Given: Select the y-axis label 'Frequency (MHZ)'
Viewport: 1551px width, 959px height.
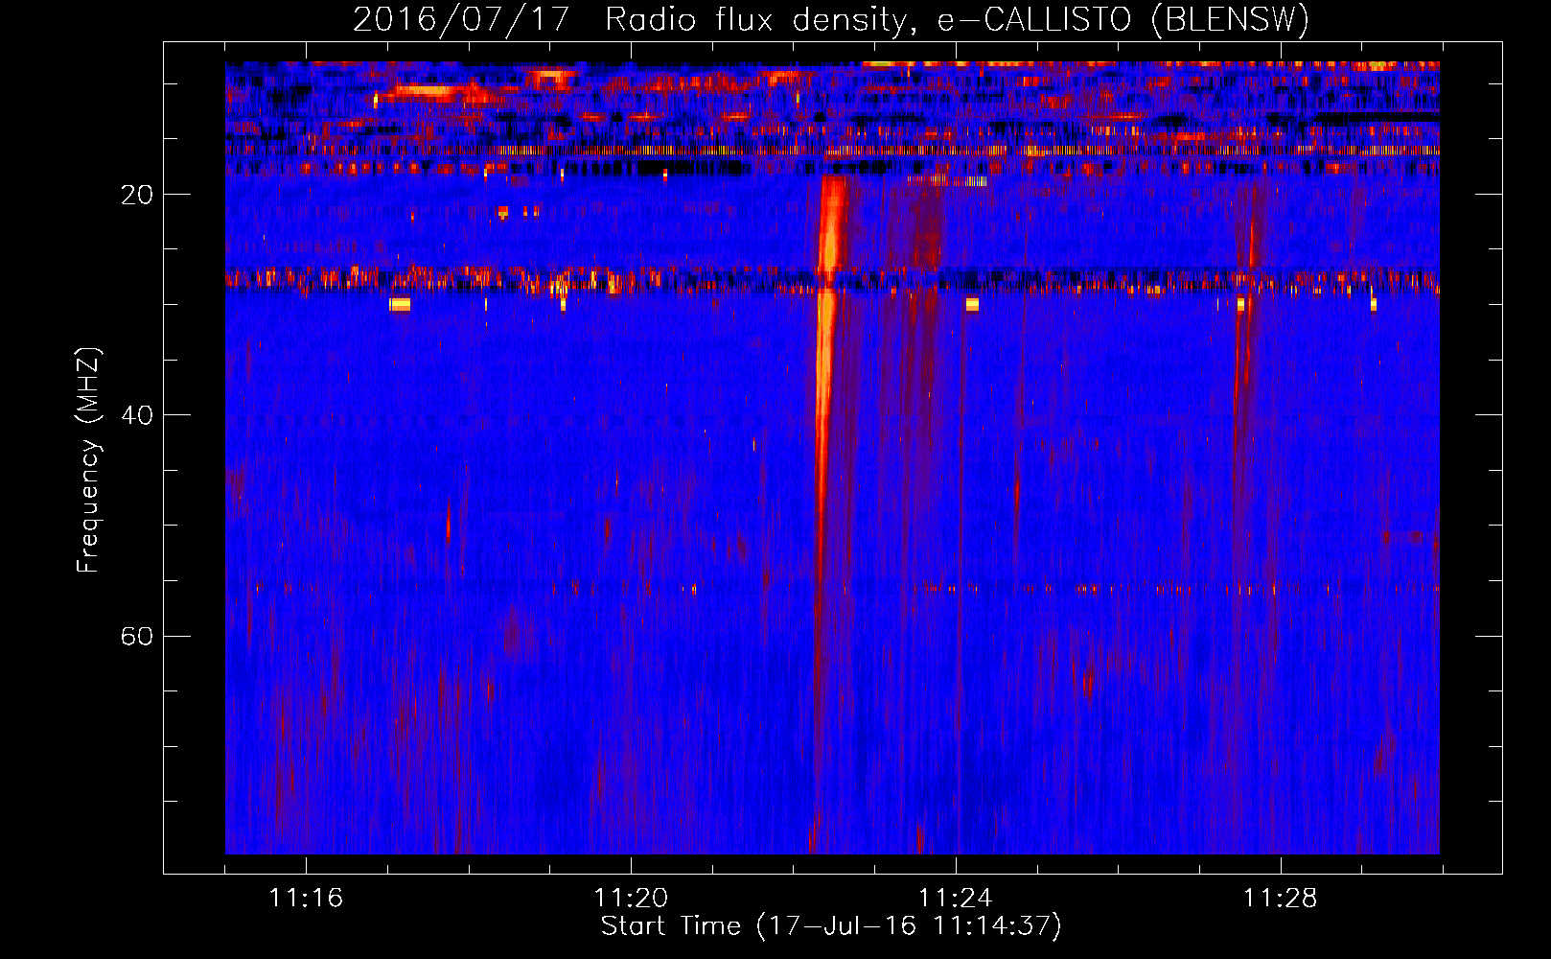Looking at the screenshot, I should (88, 460).
